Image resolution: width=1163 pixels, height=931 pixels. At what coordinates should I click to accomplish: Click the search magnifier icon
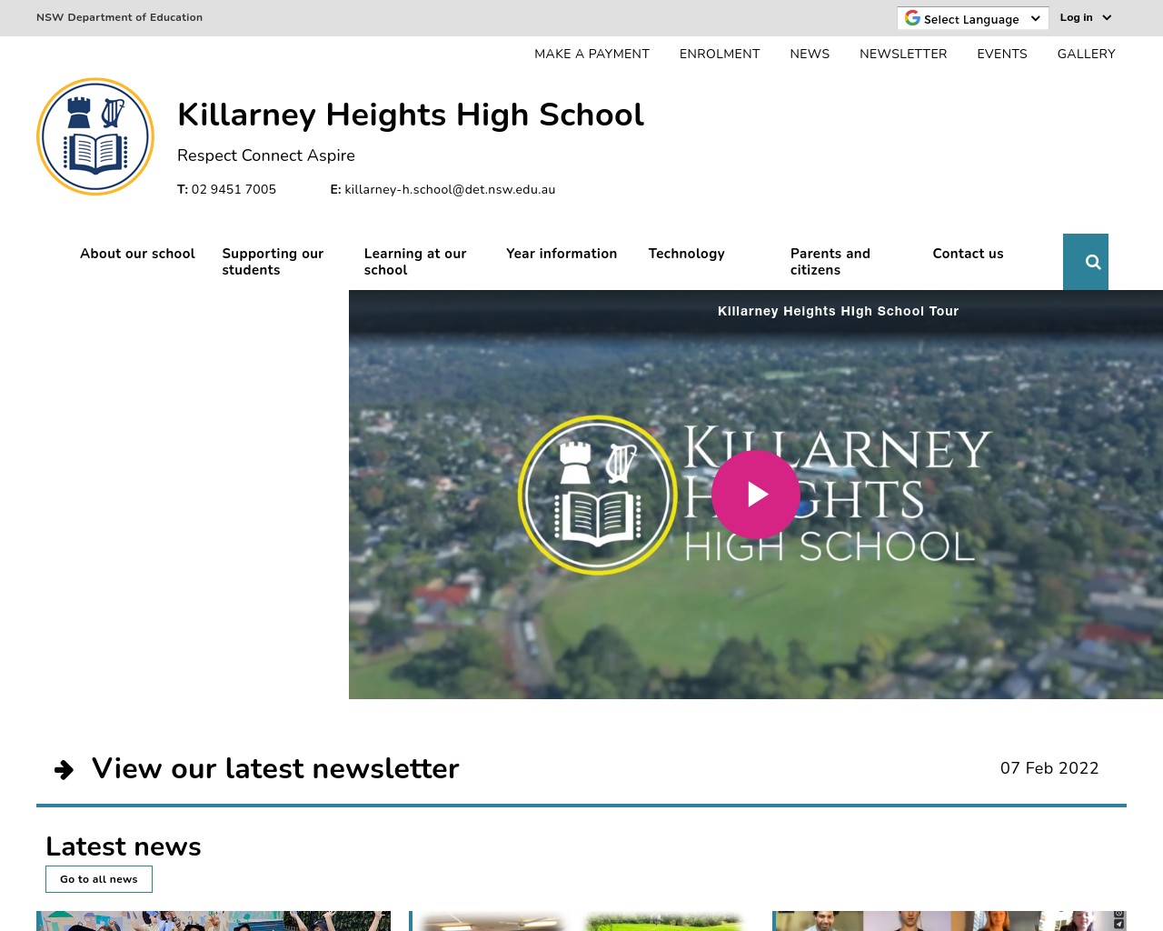point(1093,262)
